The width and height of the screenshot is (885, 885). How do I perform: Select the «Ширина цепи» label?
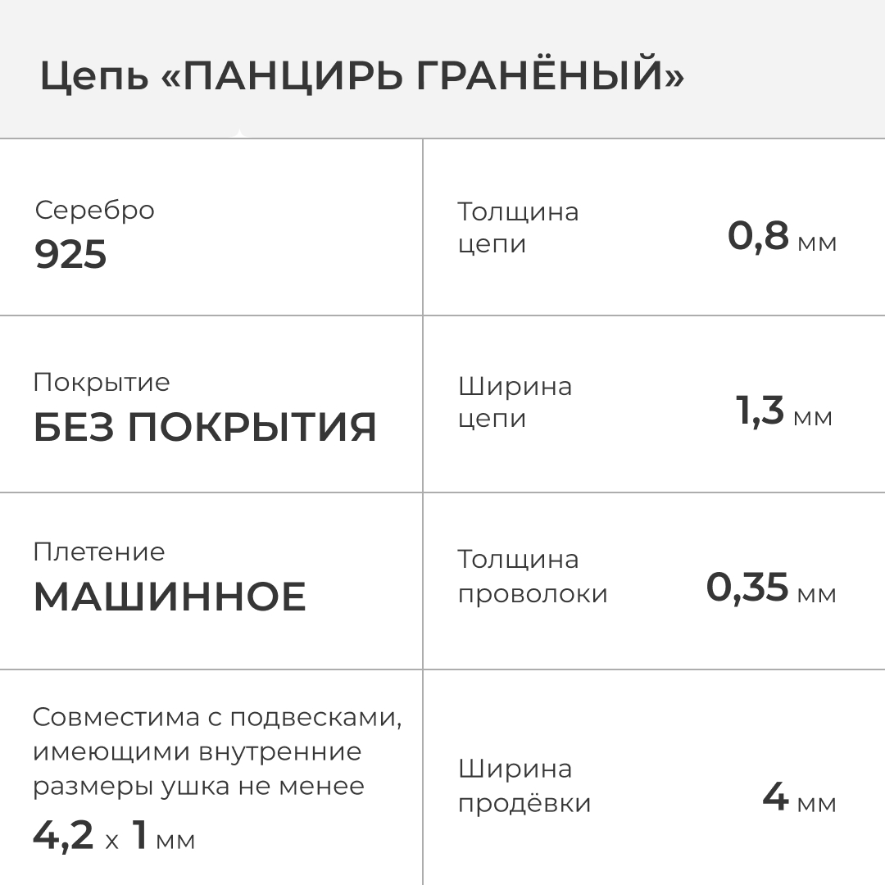[x=515, y=402]
